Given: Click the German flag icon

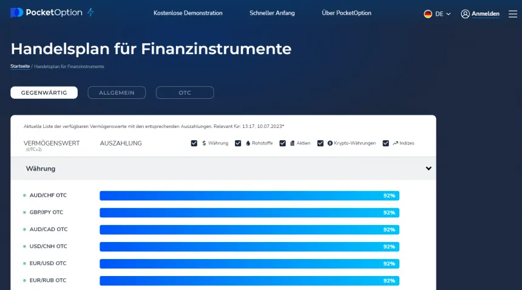Looking at the screenshot, I should [x=428, y=13].
